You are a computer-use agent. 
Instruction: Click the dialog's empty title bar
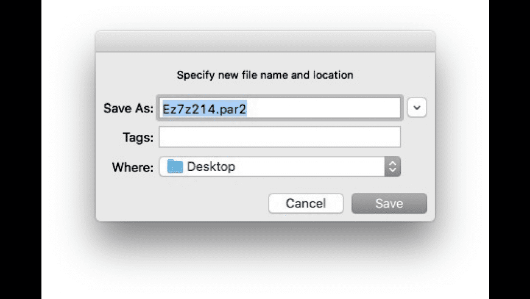click(265, 43)
